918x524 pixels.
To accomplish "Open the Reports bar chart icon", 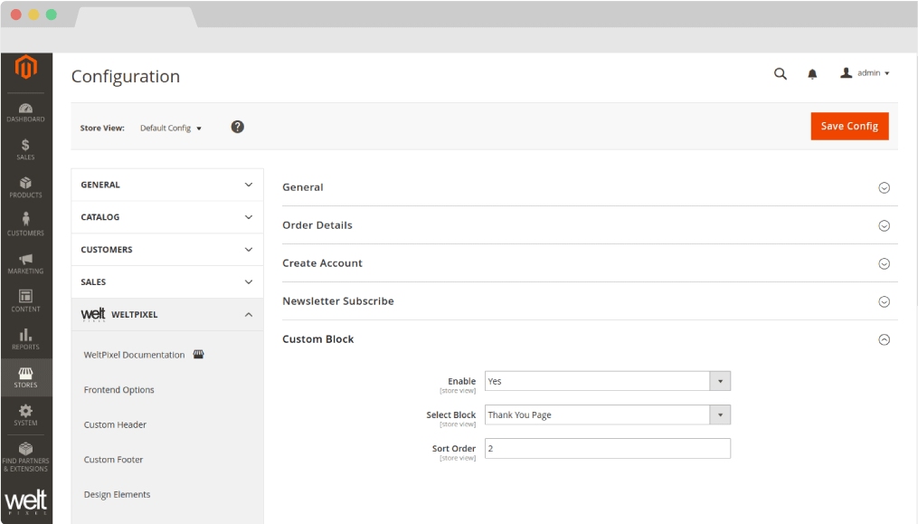I will [x=25, y=339].
